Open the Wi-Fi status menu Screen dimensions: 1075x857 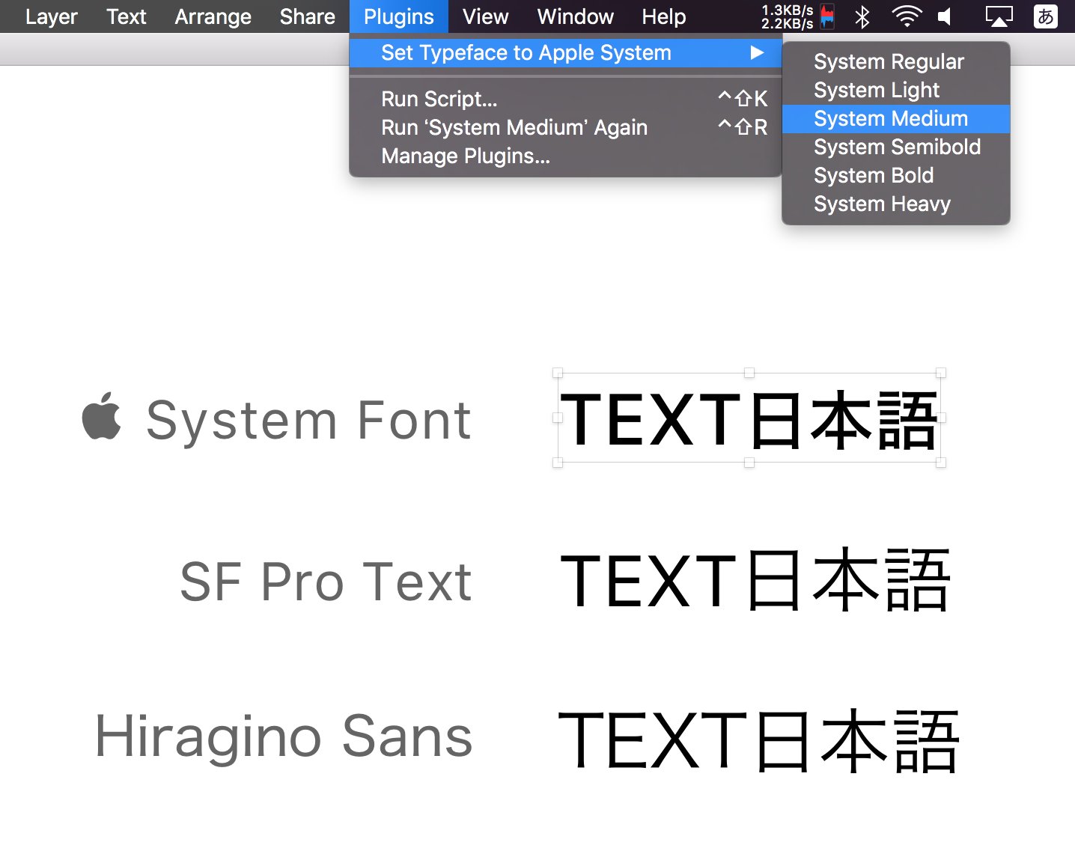[907, 16]
